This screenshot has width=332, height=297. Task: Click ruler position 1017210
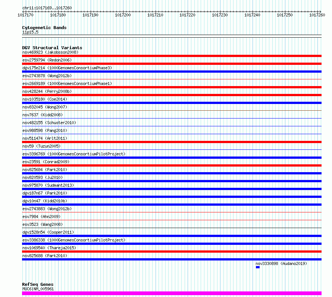click(x=155, y=15)
